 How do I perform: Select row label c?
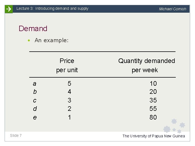35,100
